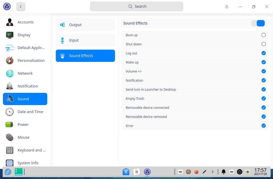The width and height of the screenshot is (273, 179).
Task: Open the shield icon beside the clock
Action: (x=248, y=172)
